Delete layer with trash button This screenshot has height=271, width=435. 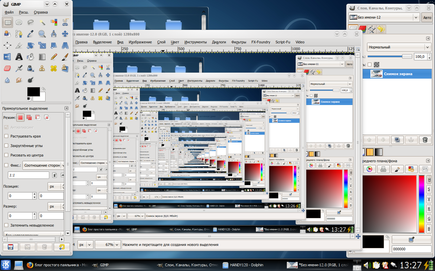[x=425, y=140]
